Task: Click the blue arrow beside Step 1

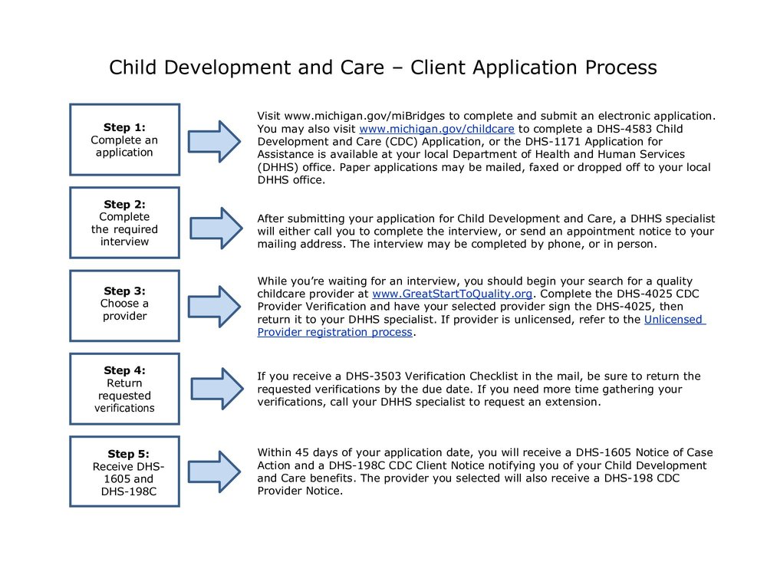Action: click(x=214, y=141)
